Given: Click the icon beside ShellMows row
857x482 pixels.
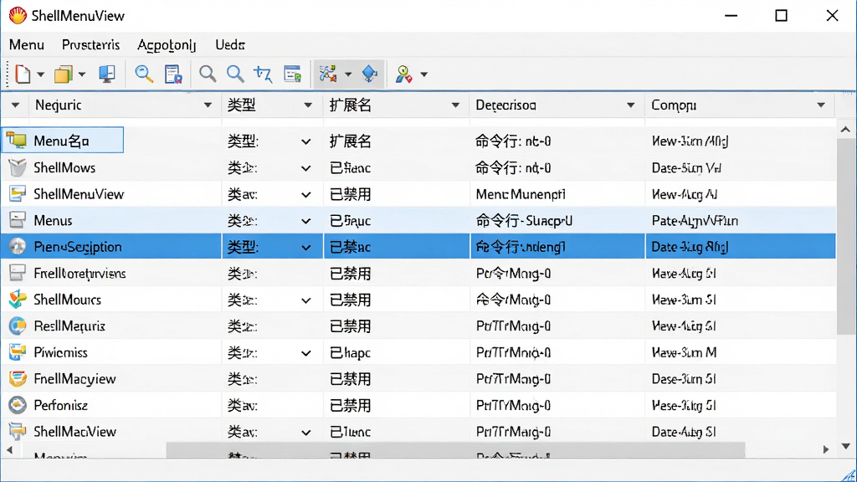Looking at the screenshot, I should (18, 167).
